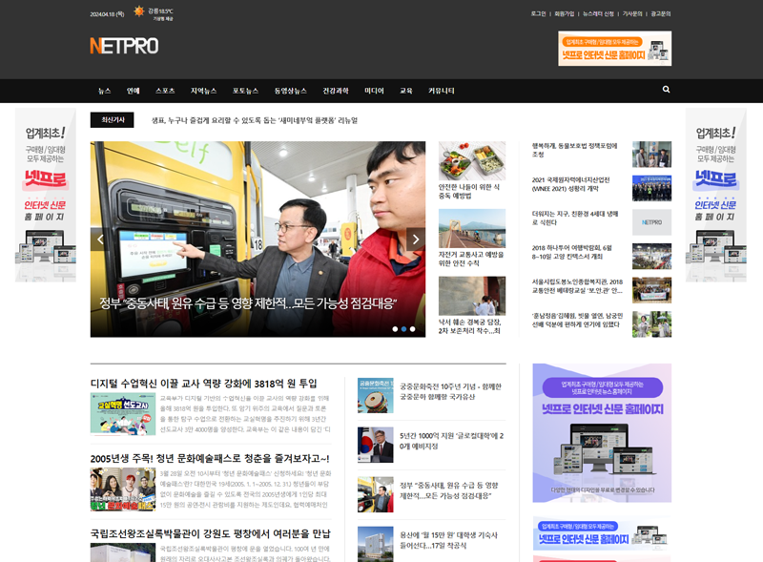763x562 pixels.
Task: Open the 건강과학 menu item
Action: click(336, 91)
